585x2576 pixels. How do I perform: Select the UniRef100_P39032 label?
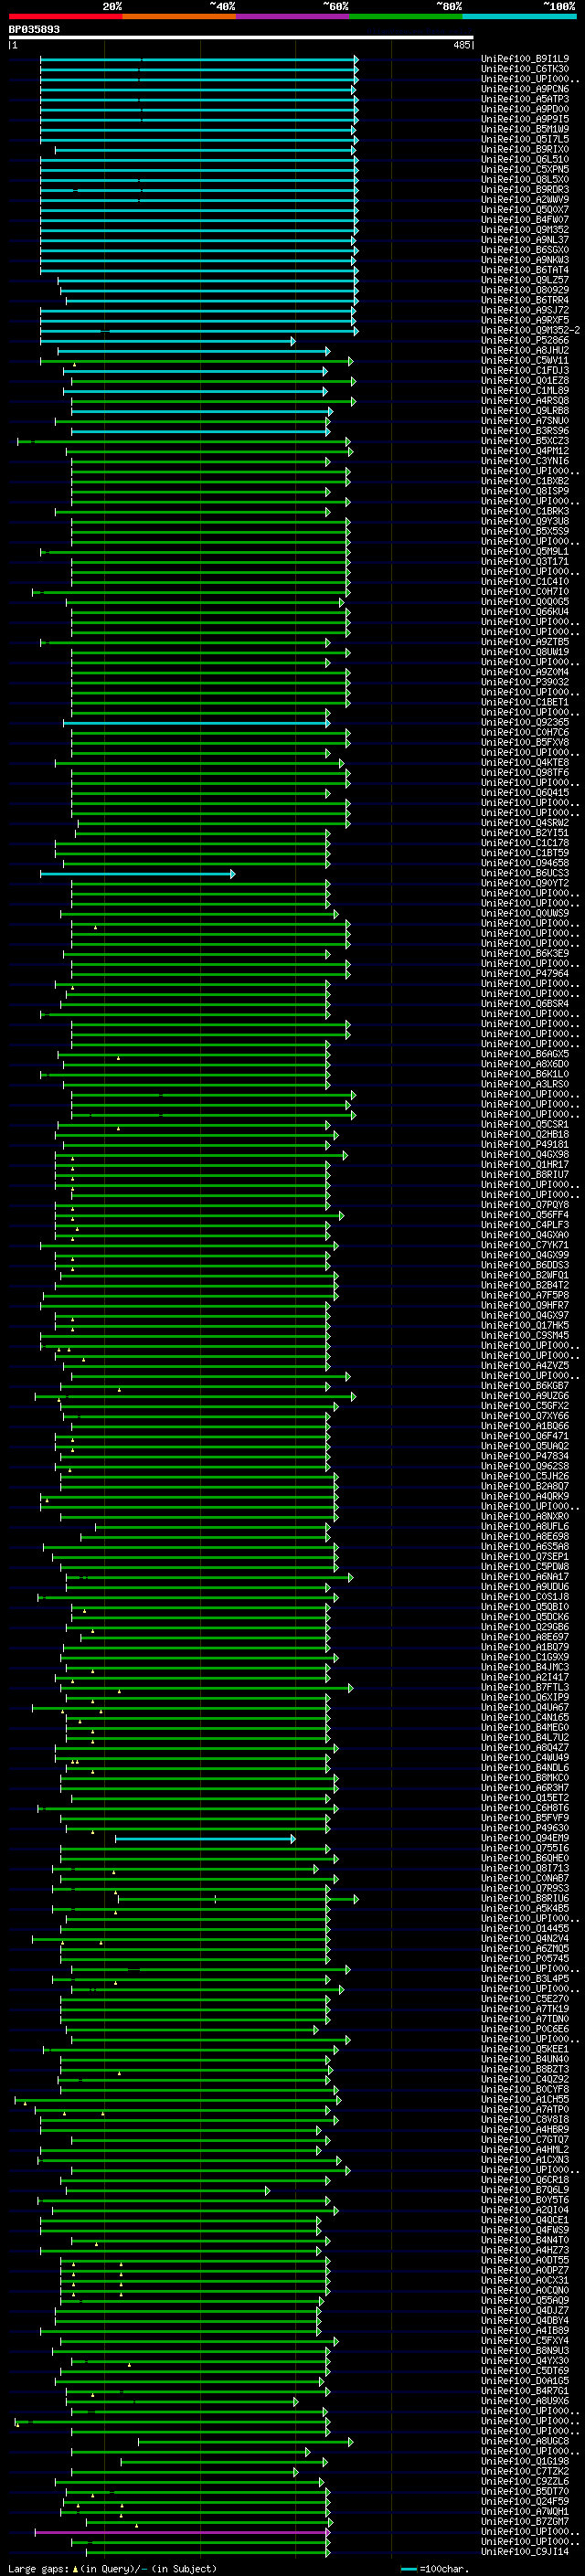525,682
